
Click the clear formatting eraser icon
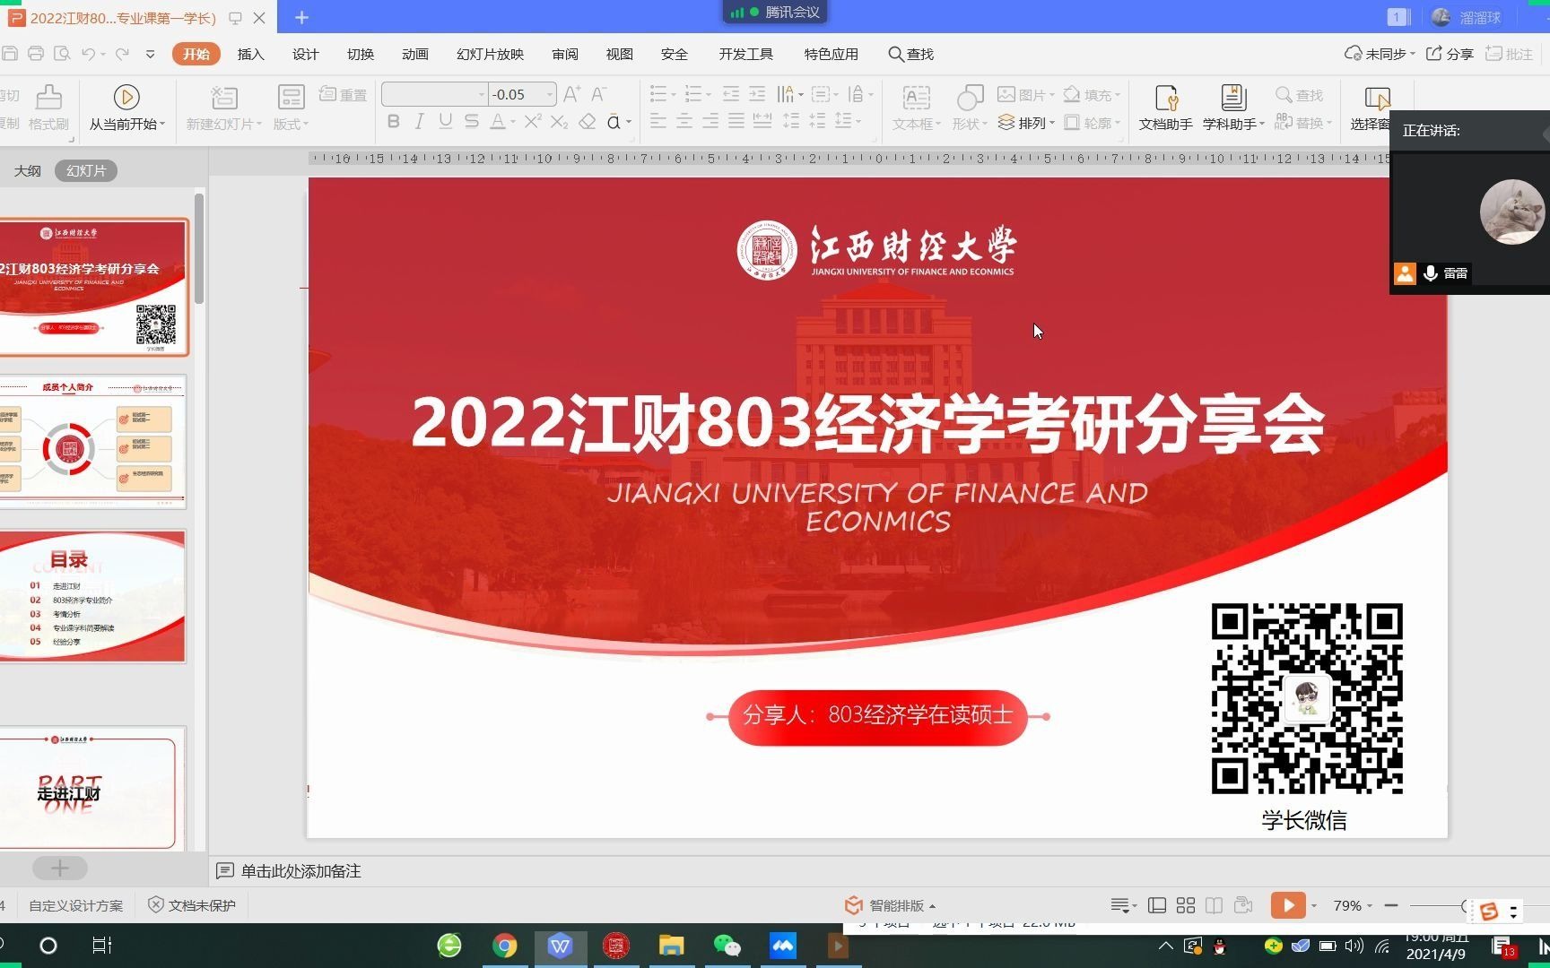pyautogui.click(x=588, y=121)
